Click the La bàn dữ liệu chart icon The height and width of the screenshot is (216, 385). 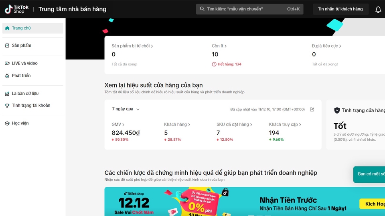[x=7, y=94]
